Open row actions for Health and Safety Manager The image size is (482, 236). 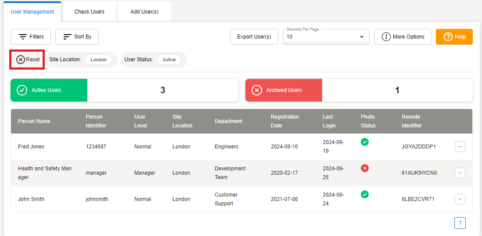pos(460,173)
